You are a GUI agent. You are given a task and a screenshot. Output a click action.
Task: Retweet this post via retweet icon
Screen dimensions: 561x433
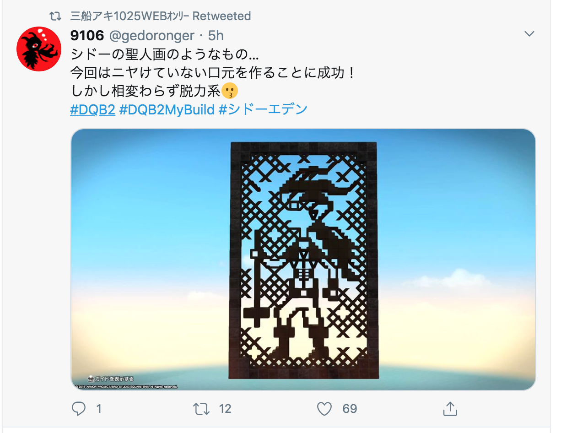point(201,409)
